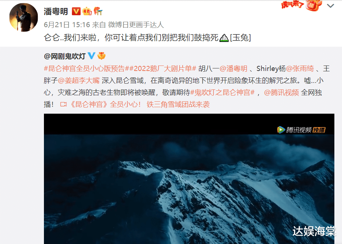Open 潘粤明's profile avatar

(24, 17)
